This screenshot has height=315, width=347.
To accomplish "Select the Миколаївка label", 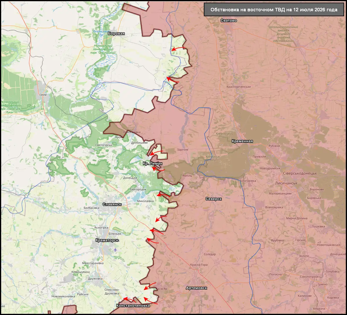I will [145, 201].
